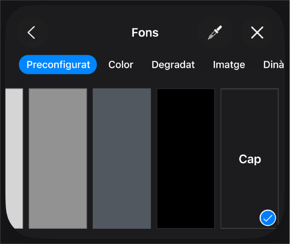Activate the eyedropper color picker
Viewport: 290px width, 244px height.
[x=215, y=32]
